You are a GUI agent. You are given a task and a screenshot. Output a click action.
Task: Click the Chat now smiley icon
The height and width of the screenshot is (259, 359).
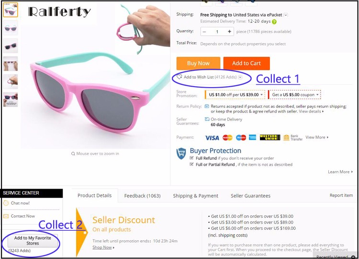click(6, 203)
